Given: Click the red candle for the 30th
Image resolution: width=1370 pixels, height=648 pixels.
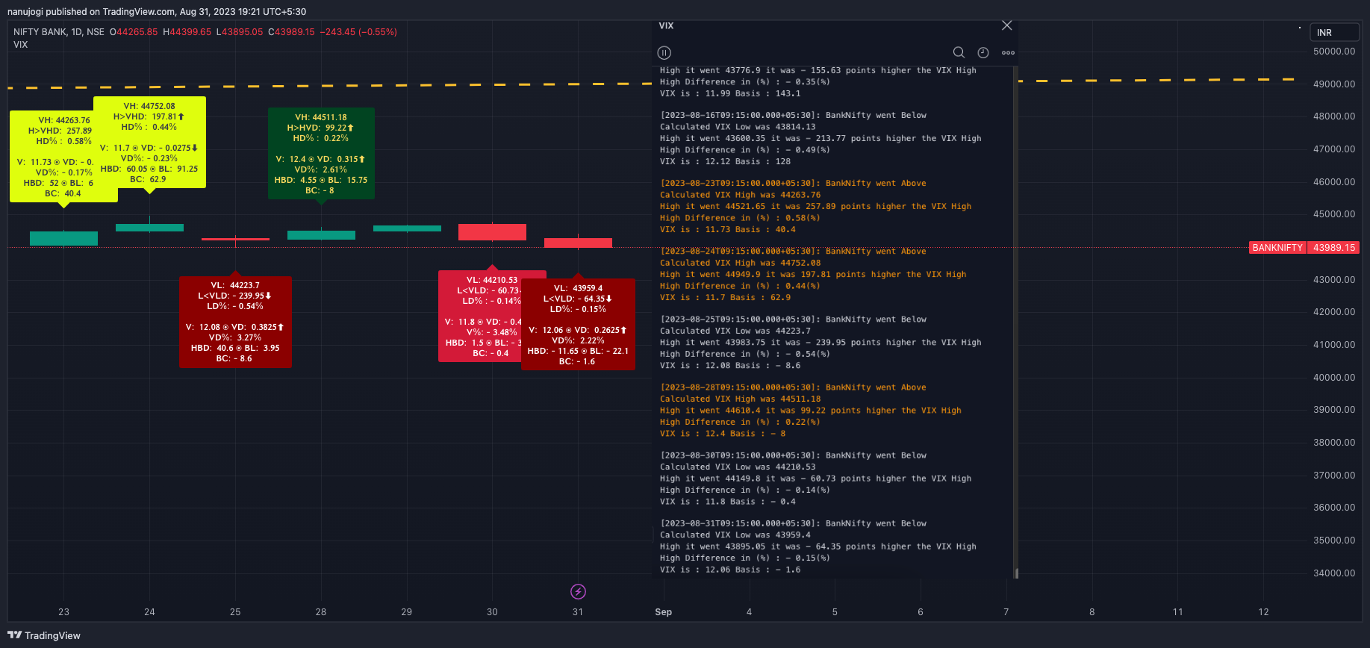Looking at the screenshot, I should tap(492, 232).
